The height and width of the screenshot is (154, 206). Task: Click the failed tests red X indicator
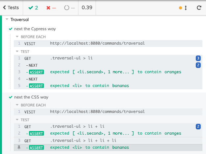[x=51, y=8]
